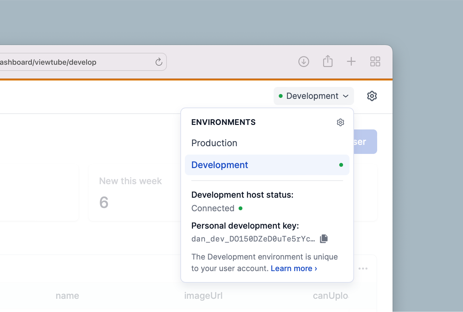Screen dimensions: 463x312
Task: Select the name column header
Action: pyautogui.click(x=67, y=295)
